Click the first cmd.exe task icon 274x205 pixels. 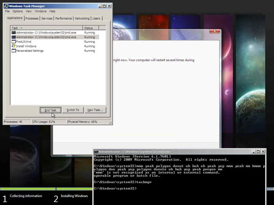coord(13,33)
